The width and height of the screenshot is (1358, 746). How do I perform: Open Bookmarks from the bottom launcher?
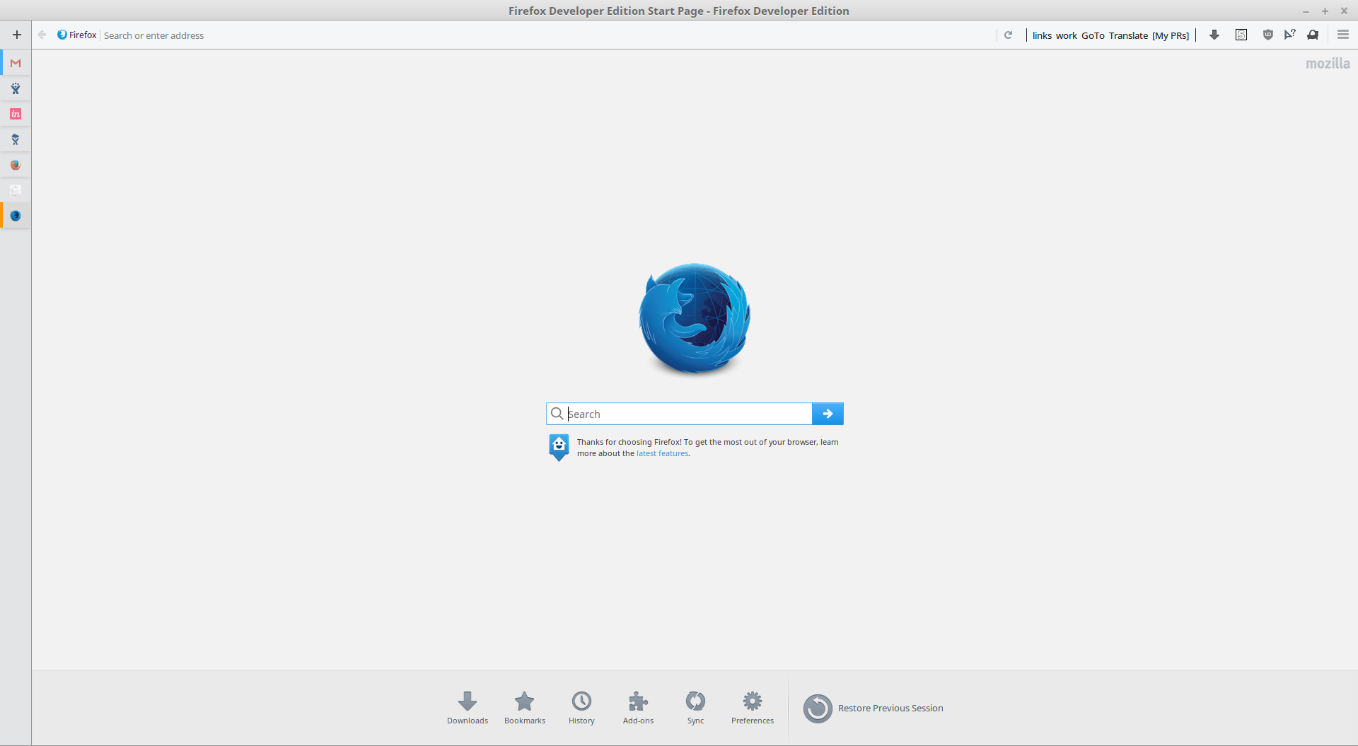pos(525,708)
